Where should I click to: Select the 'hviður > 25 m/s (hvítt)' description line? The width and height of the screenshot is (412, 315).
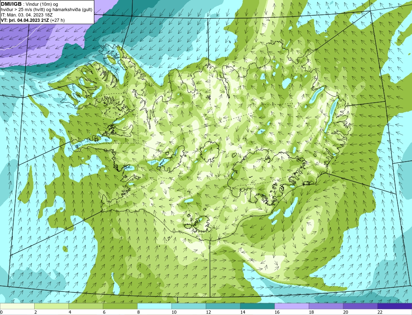point(47,9)
